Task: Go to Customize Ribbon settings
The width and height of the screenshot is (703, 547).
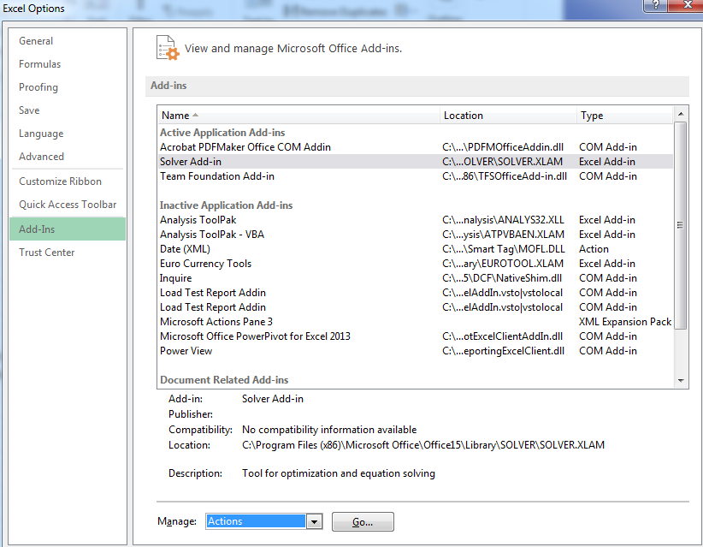Action: [60, 181]
